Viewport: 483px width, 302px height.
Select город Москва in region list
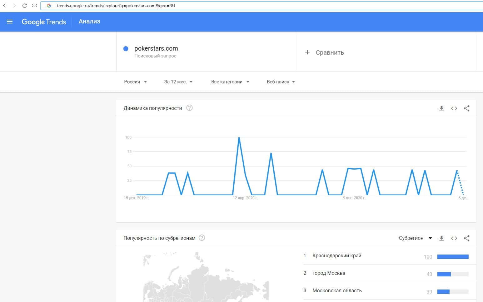329,273
